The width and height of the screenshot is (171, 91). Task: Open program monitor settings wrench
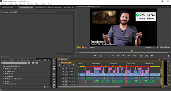coord(157,47)
